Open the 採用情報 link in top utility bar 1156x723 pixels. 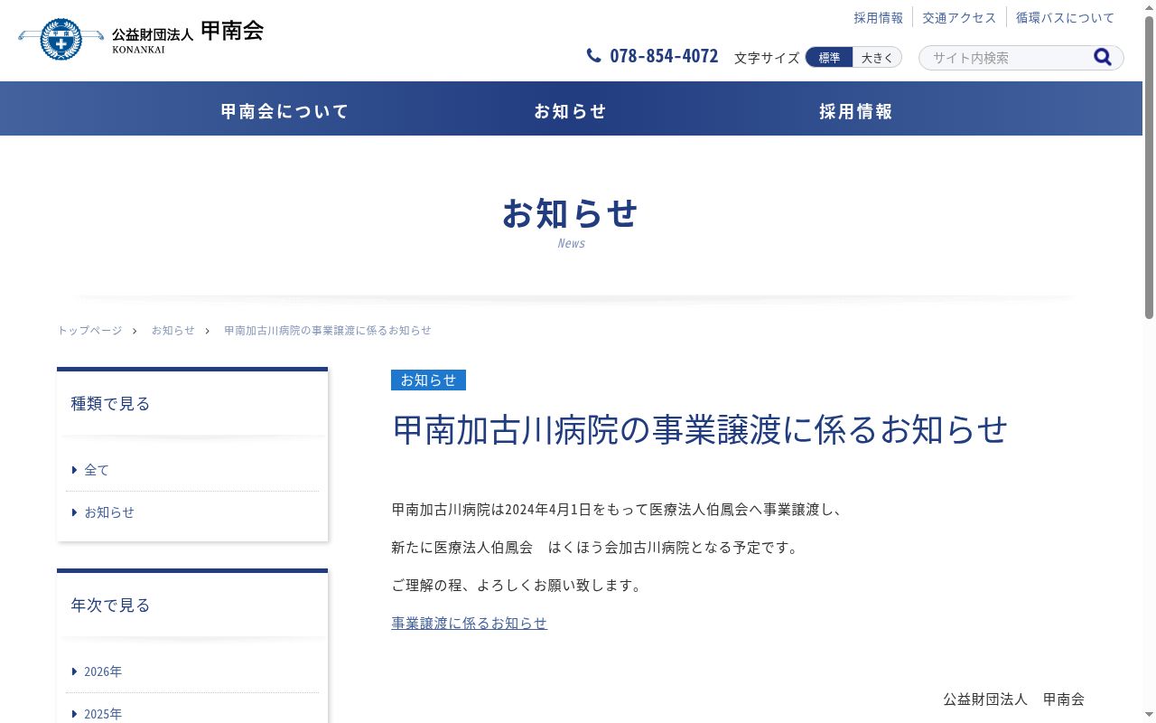coord(879,17)
